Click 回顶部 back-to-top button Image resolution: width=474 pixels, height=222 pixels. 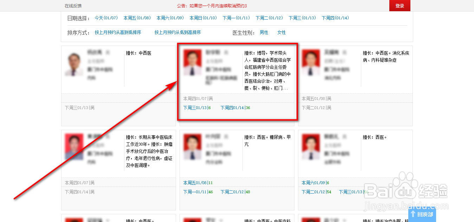click(x=422, y=214)
